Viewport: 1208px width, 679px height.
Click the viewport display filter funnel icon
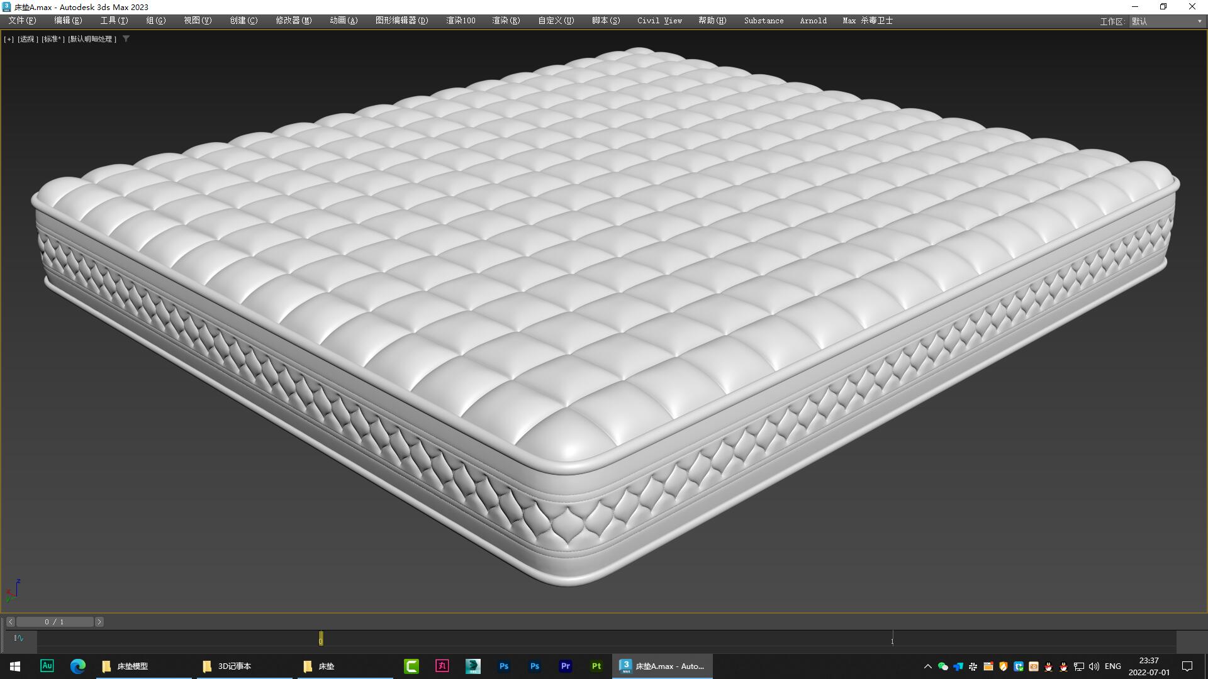pyautogui.click(x=126, y=38)
